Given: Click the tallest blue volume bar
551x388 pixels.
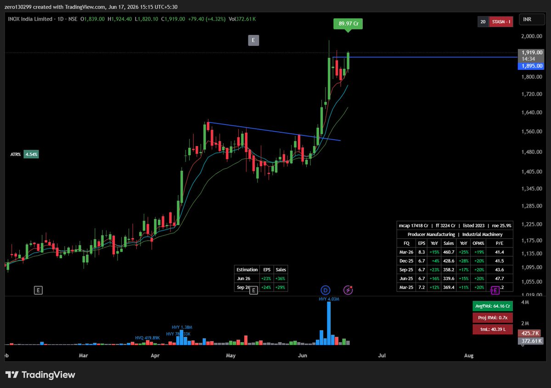Looking at the screenshot, I should [x=329, y=323].
